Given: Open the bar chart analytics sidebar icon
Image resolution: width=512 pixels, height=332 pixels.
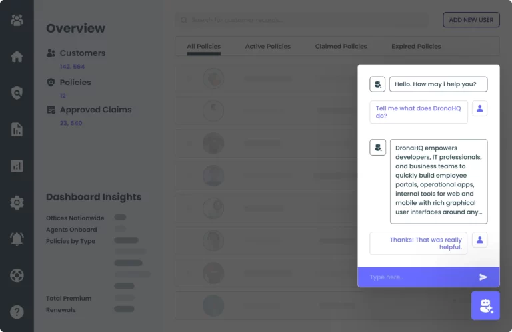Looking at the screenshot, I should [17, 166].
